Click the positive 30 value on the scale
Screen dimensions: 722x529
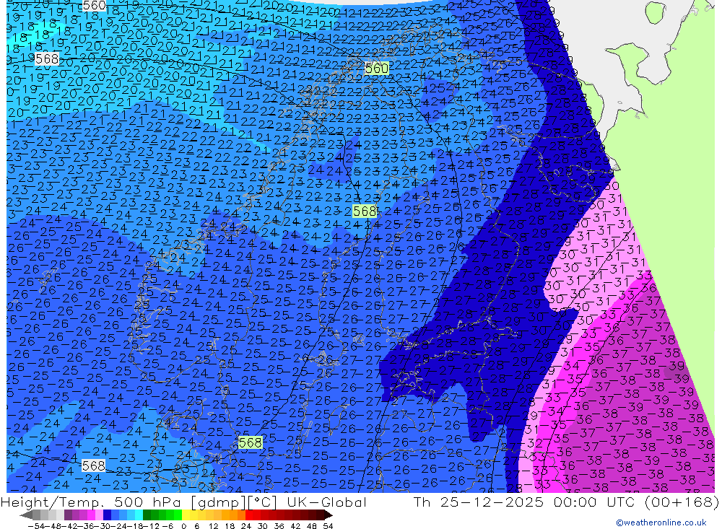(x=263, y=526)
